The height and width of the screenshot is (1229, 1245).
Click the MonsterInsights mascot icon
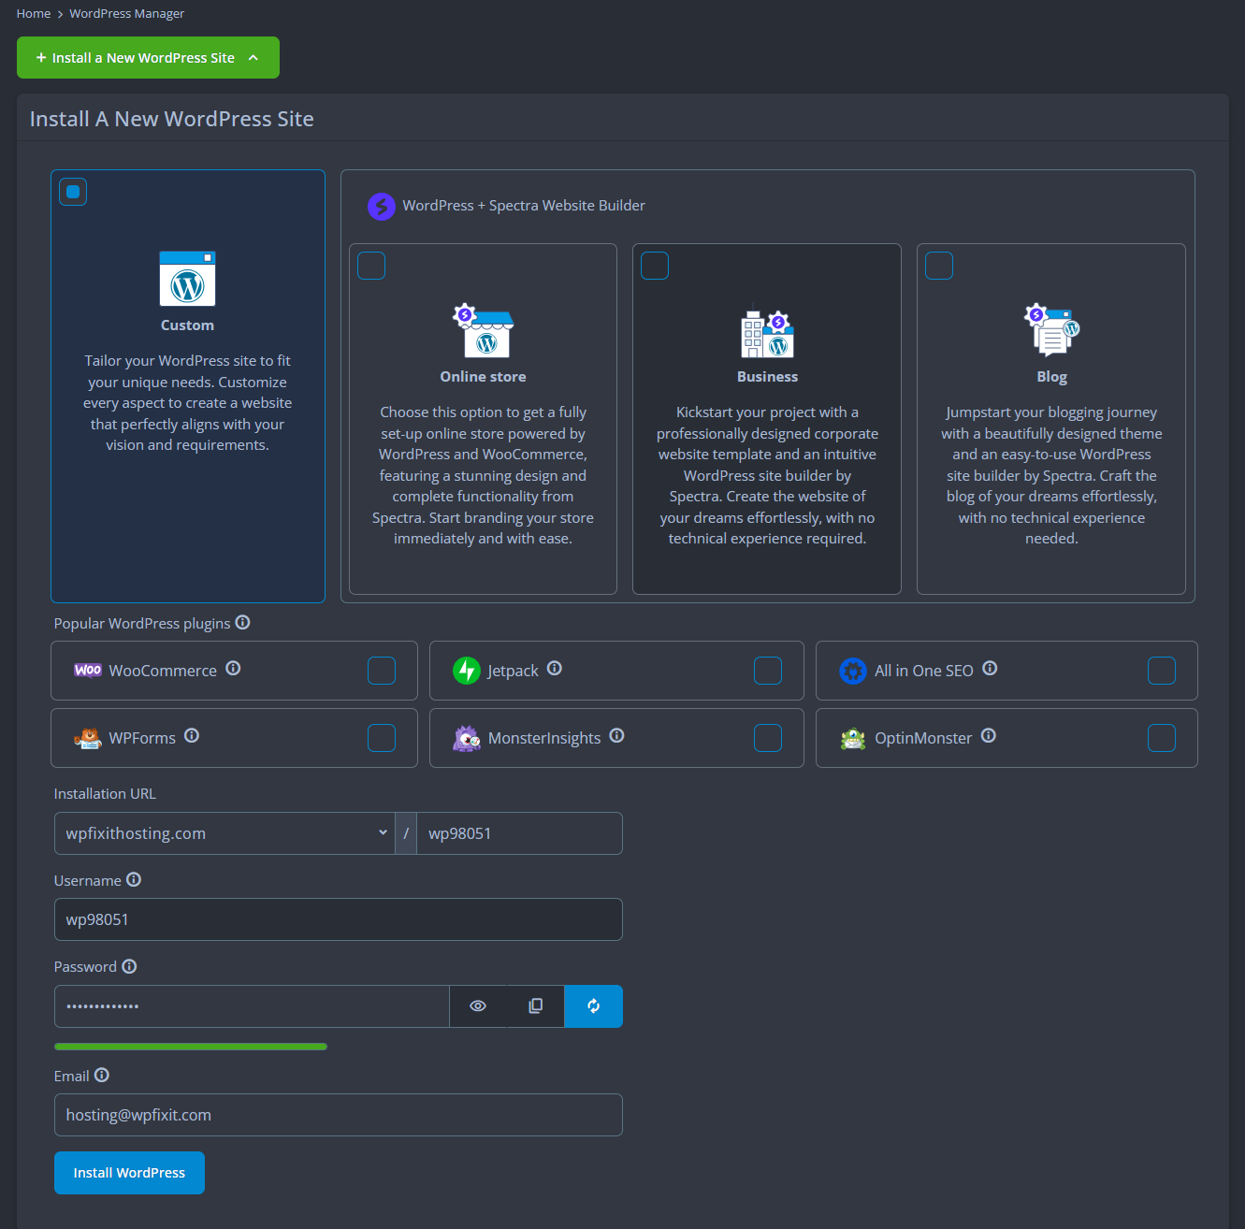(x=467, y=738)
